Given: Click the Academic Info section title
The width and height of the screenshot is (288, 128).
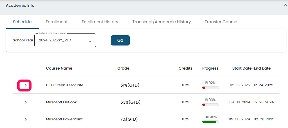Looking at the screenshot, I should [x=20, y=5].
